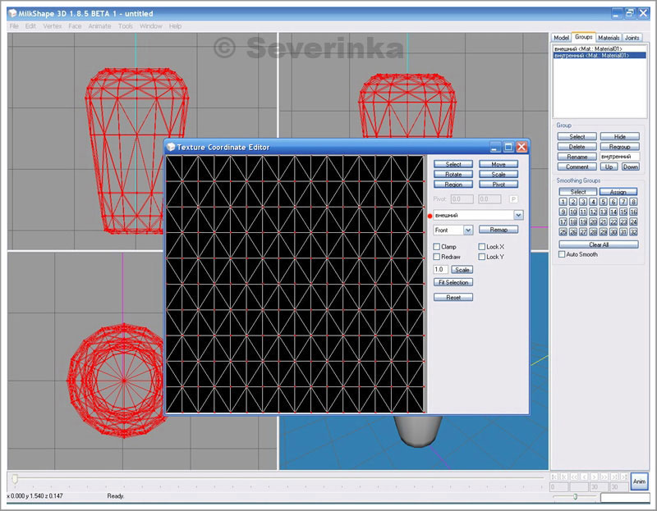Viewport: 657px width, 511px height.
Task: Check the Redraw option
Action: 437,257
